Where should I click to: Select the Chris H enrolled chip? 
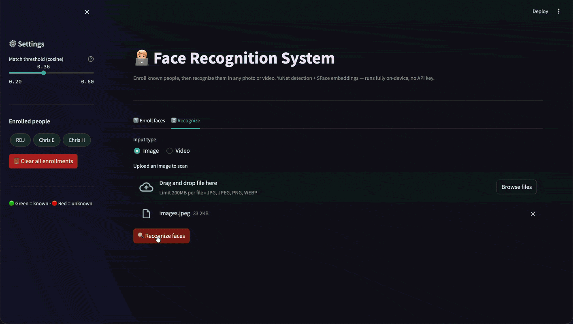pos(77,140)
